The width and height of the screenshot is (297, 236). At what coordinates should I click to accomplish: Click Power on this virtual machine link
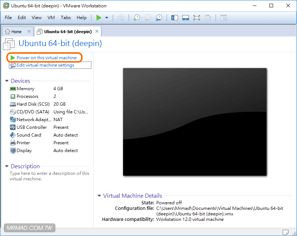click(46, 58)
